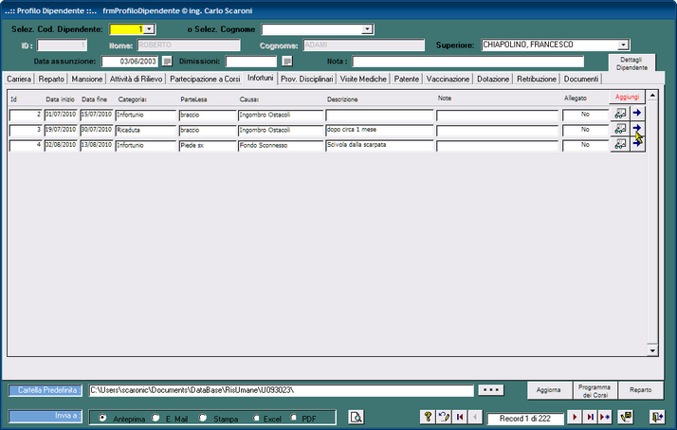Screen dimensions: 677x430
Task: Click binoculars icon for Infortunio row Id 2
Action: [x=620, y=114]
